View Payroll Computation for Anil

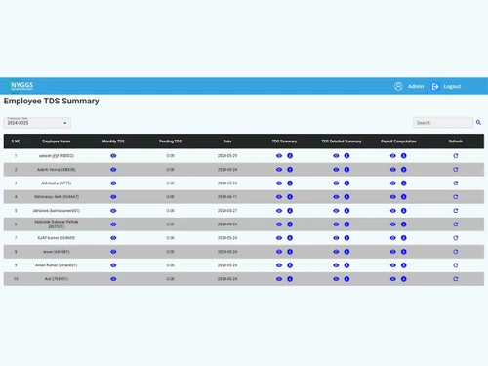pyautogui.click(x=393, y=279)
